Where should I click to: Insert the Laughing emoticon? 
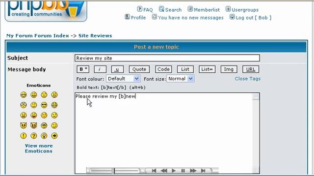tap(54, 105)
